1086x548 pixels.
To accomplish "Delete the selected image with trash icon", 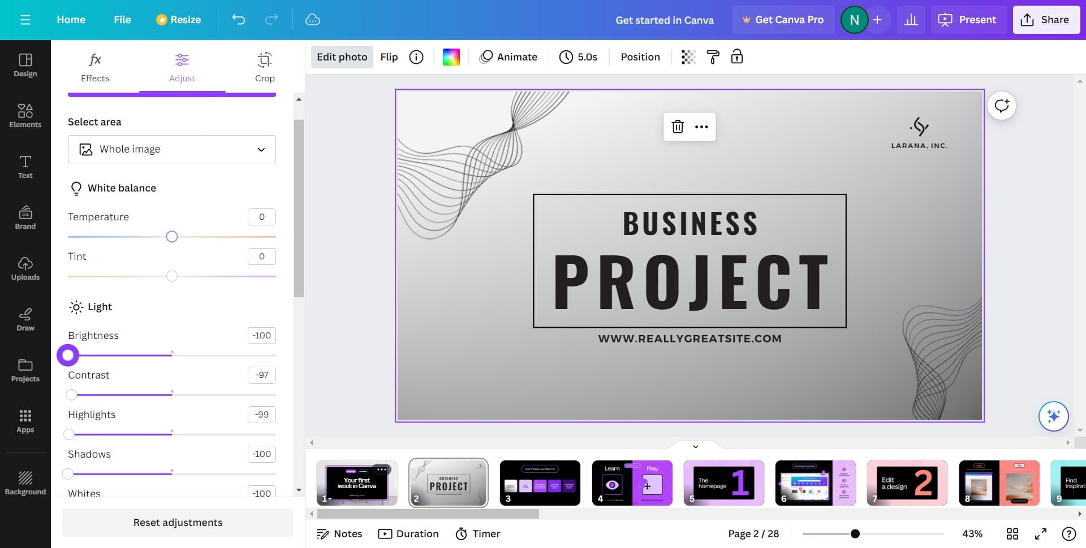I will coord(677,127).
